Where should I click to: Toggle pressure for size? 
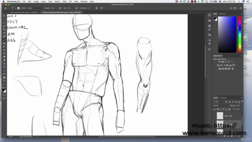tap(102, 8)
